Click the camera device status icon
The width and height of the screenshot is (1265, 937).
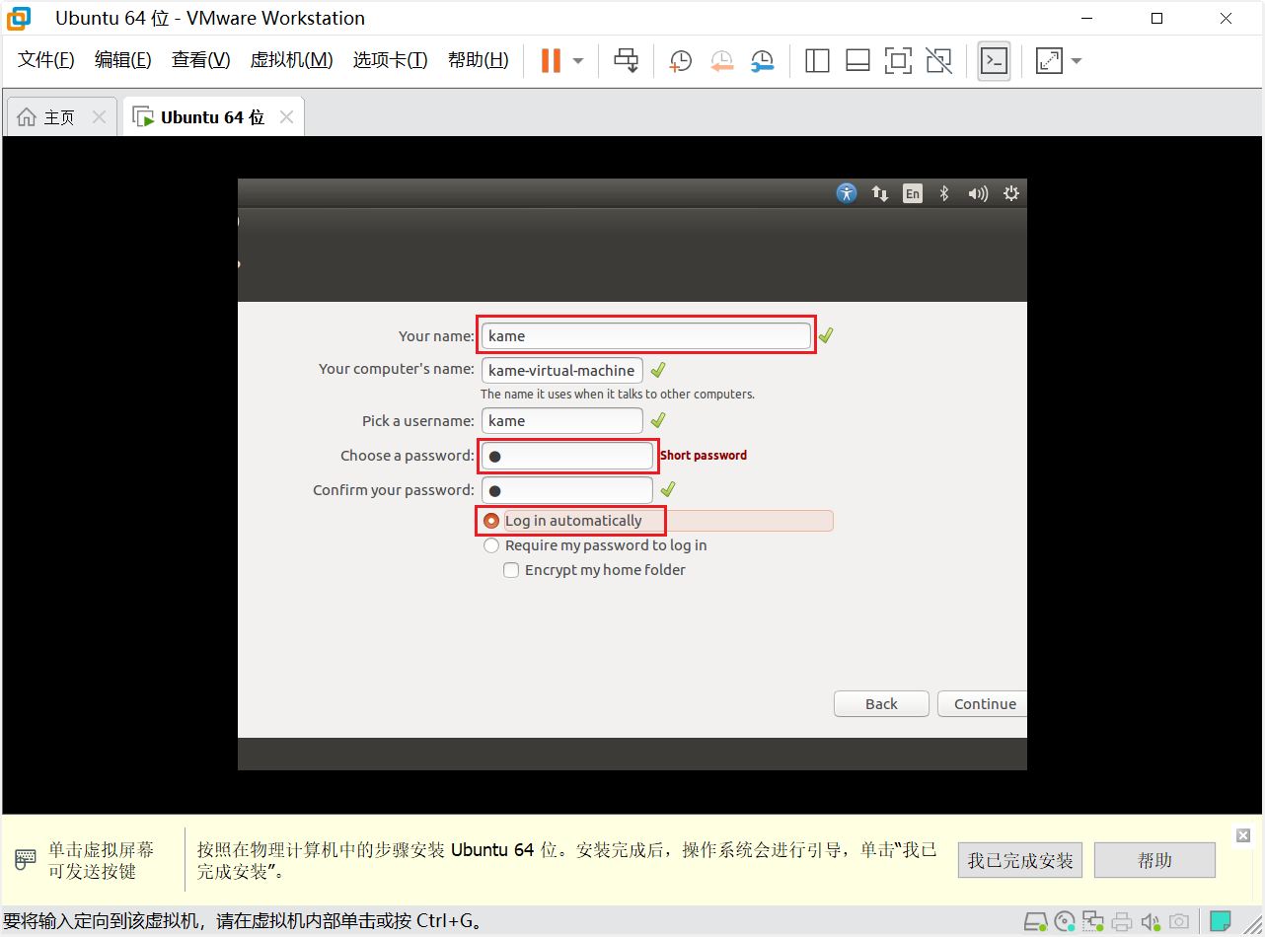click(1179, 922)
